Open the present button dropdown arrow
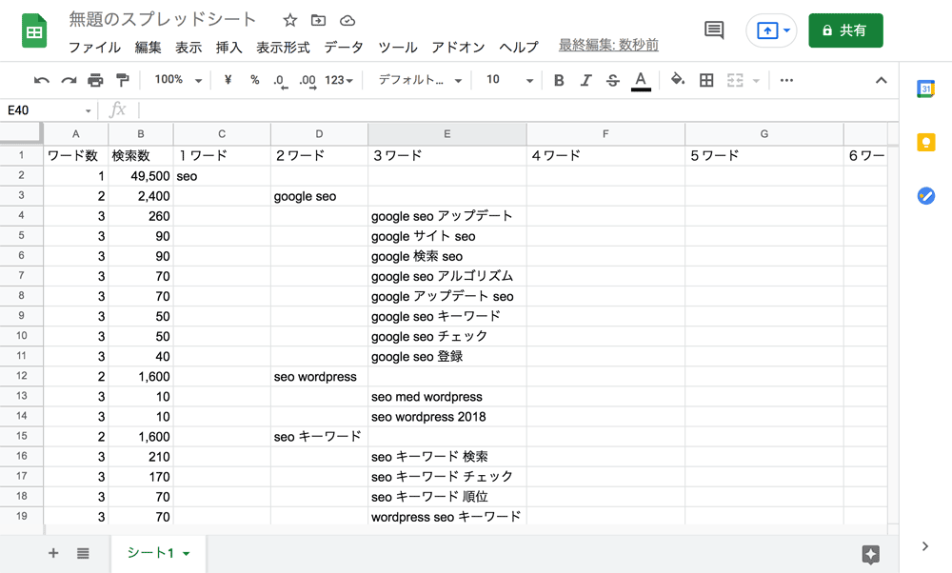Viewport: 952px width, 573px height. [x=787, y=30]
